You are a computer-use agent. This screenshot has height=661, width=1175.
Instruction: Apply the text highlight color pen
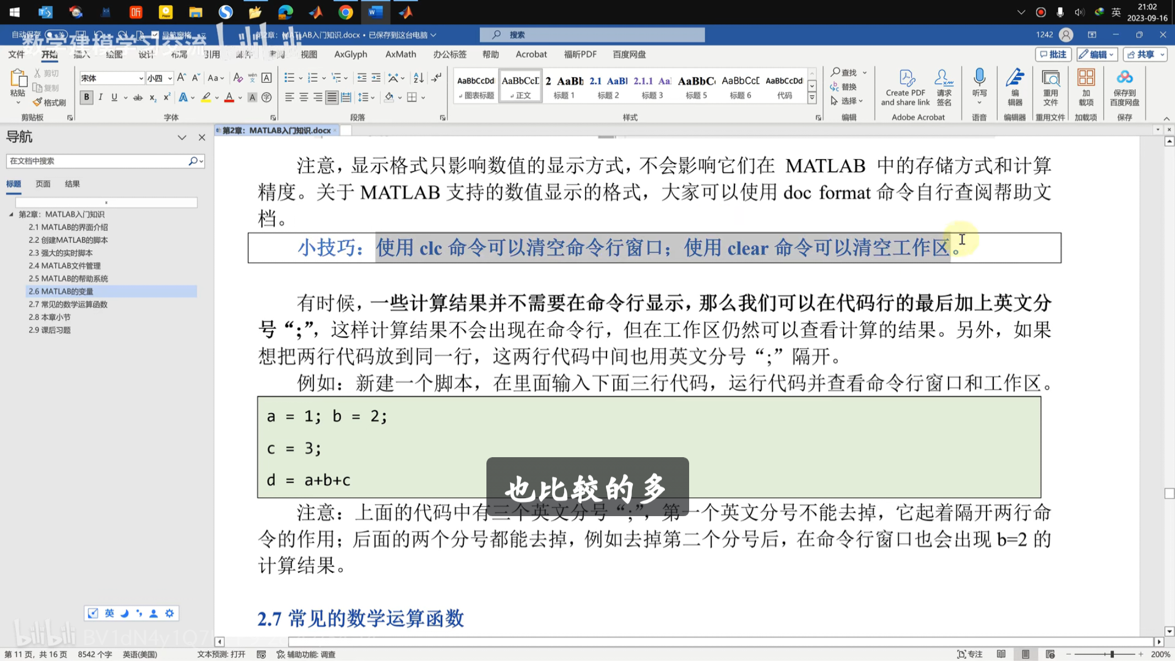pos(206,97)
